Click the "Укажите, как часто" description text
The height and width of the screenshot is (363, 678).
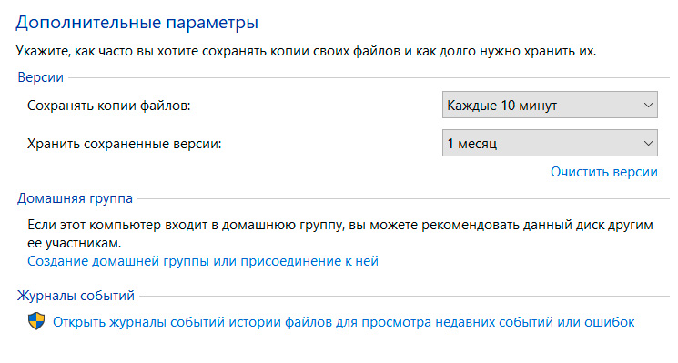tap(306, 51)
